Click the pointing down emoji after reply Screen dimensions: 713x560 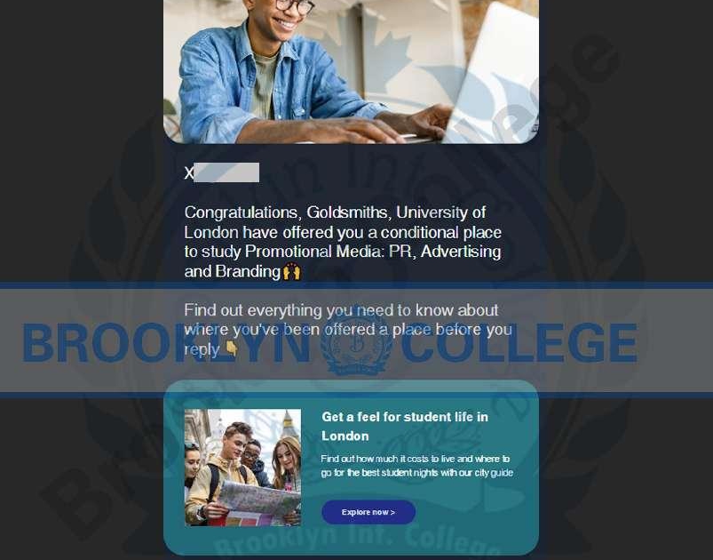[x=232, y=348]
